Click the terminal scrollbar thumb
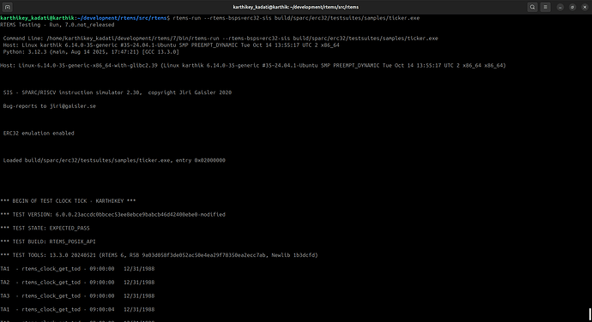The image size is (592, 322). pyautogui.click(x=589, y=315)
